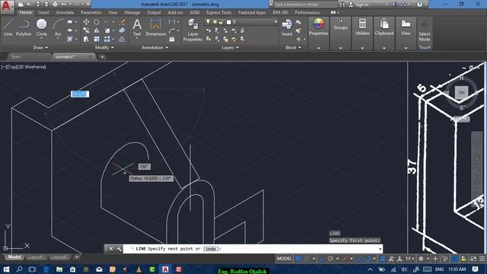Toggle hardware acceleration blue circle icon

pyautogui.click(x=454, y=259)
